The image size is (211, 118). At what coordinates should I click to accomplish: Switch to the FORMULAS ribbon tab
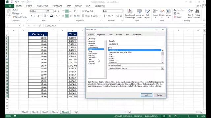click(57, 6)
